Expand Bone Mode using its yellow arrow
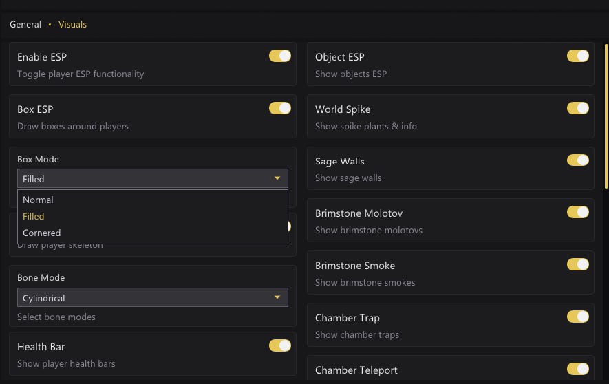 tap(277, 298)
